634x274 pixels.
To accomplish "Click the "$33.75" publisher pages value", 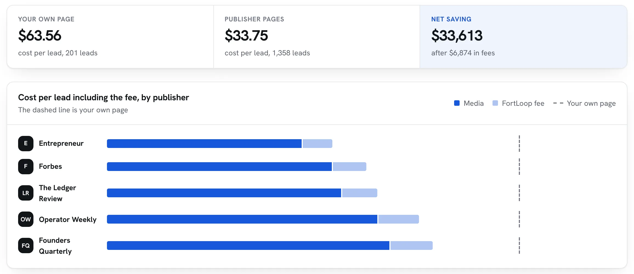I will click(246, 36).
